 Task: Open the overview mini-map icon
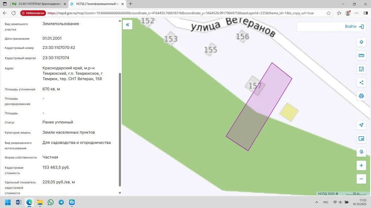tap(361, 138)
